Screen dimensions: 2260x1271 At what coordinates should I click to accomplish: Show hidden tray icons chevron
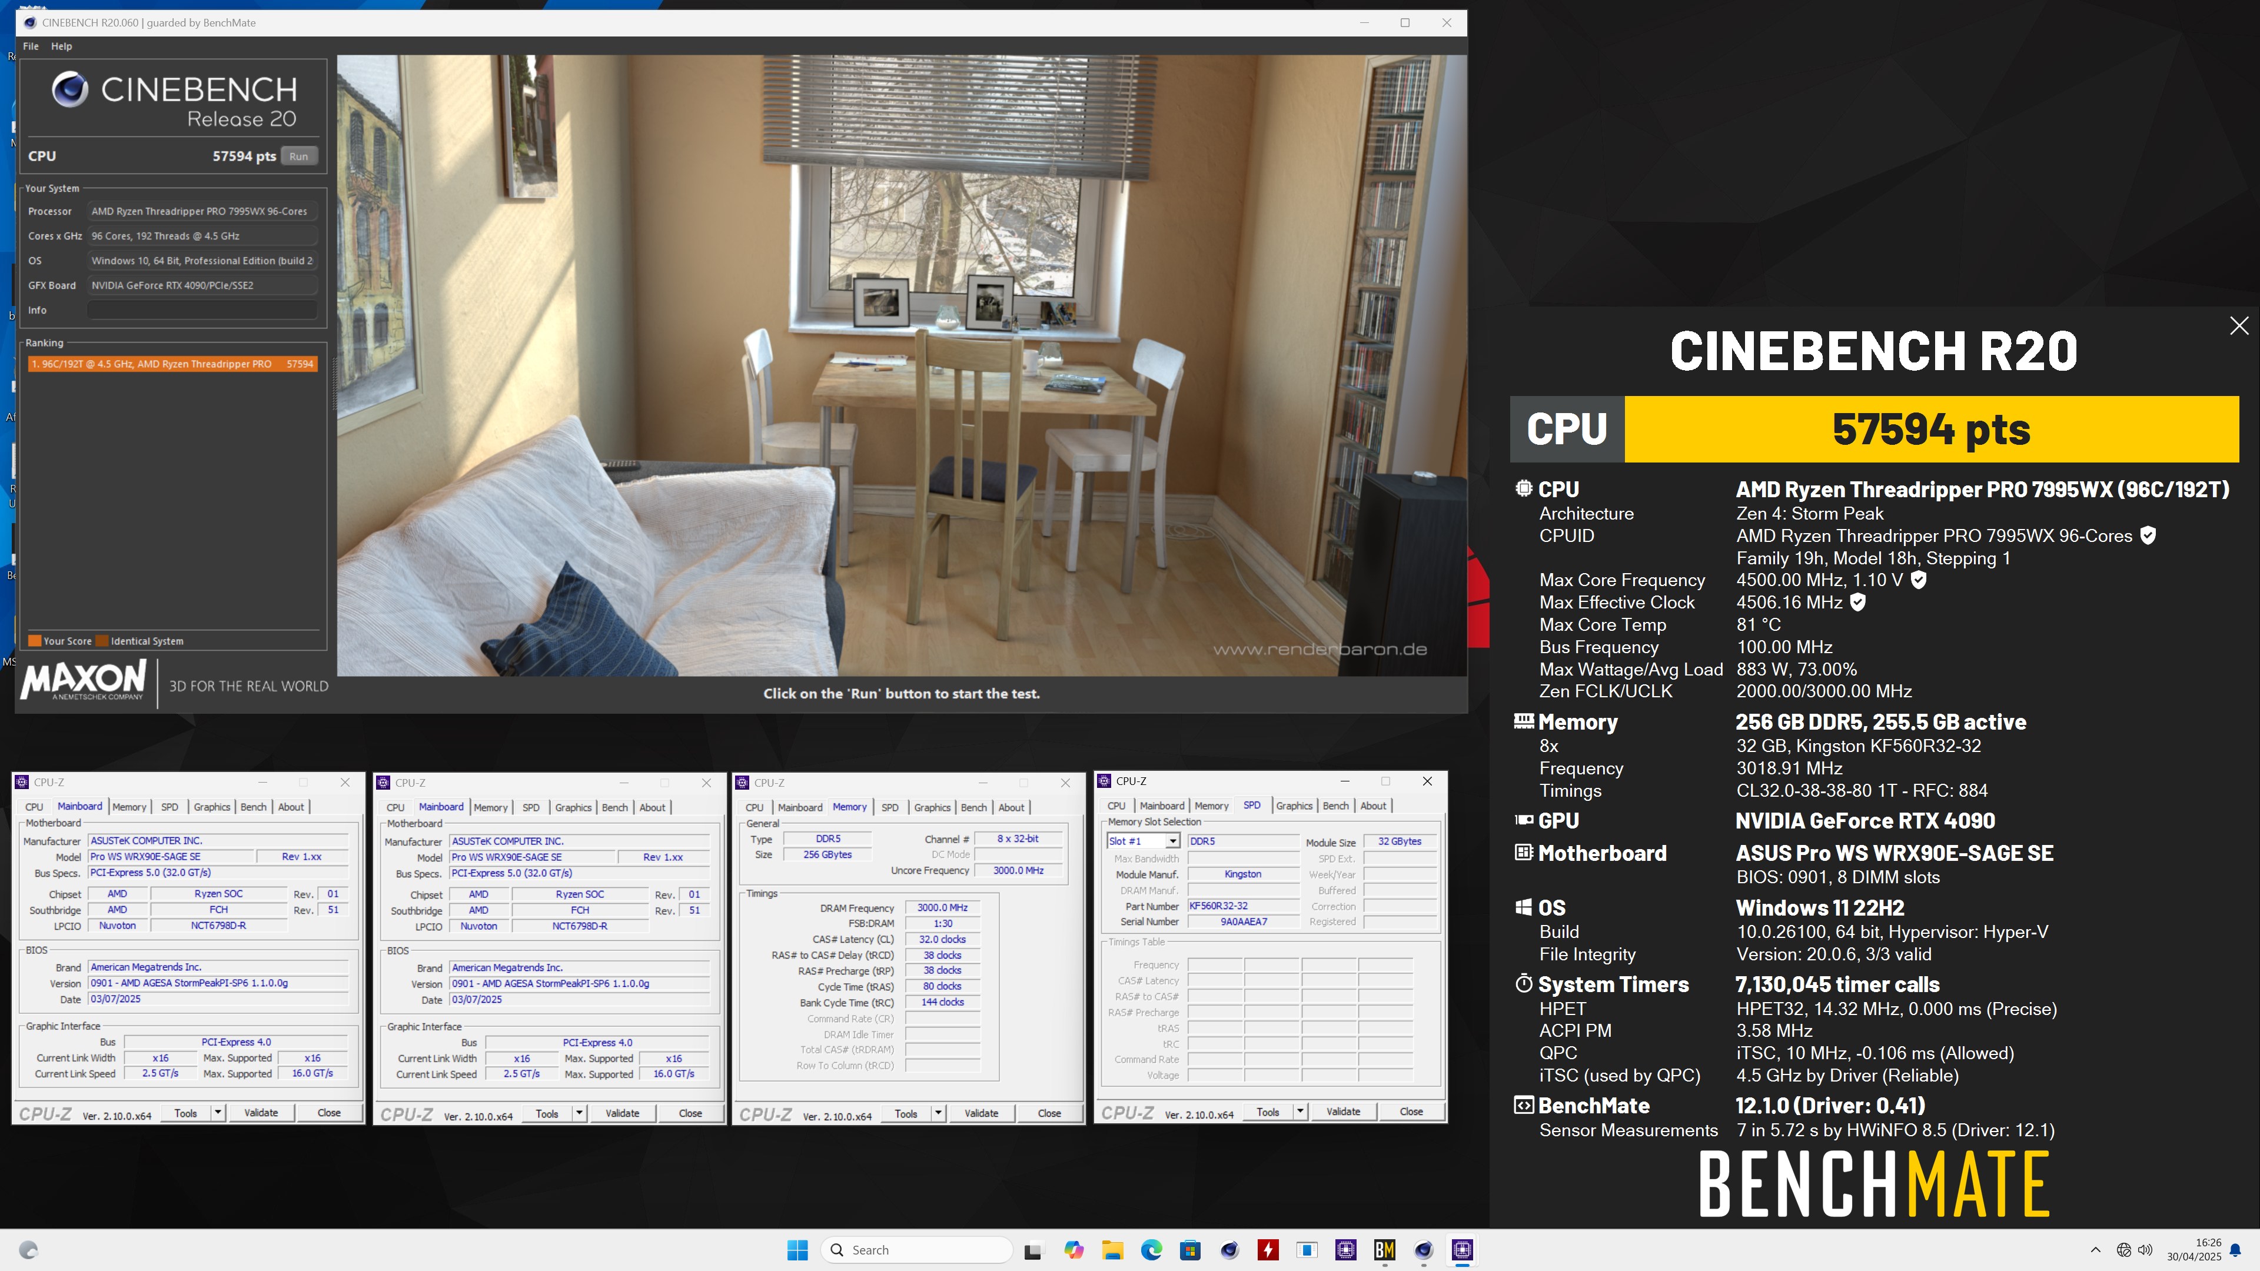(x=2095, y=1250)
